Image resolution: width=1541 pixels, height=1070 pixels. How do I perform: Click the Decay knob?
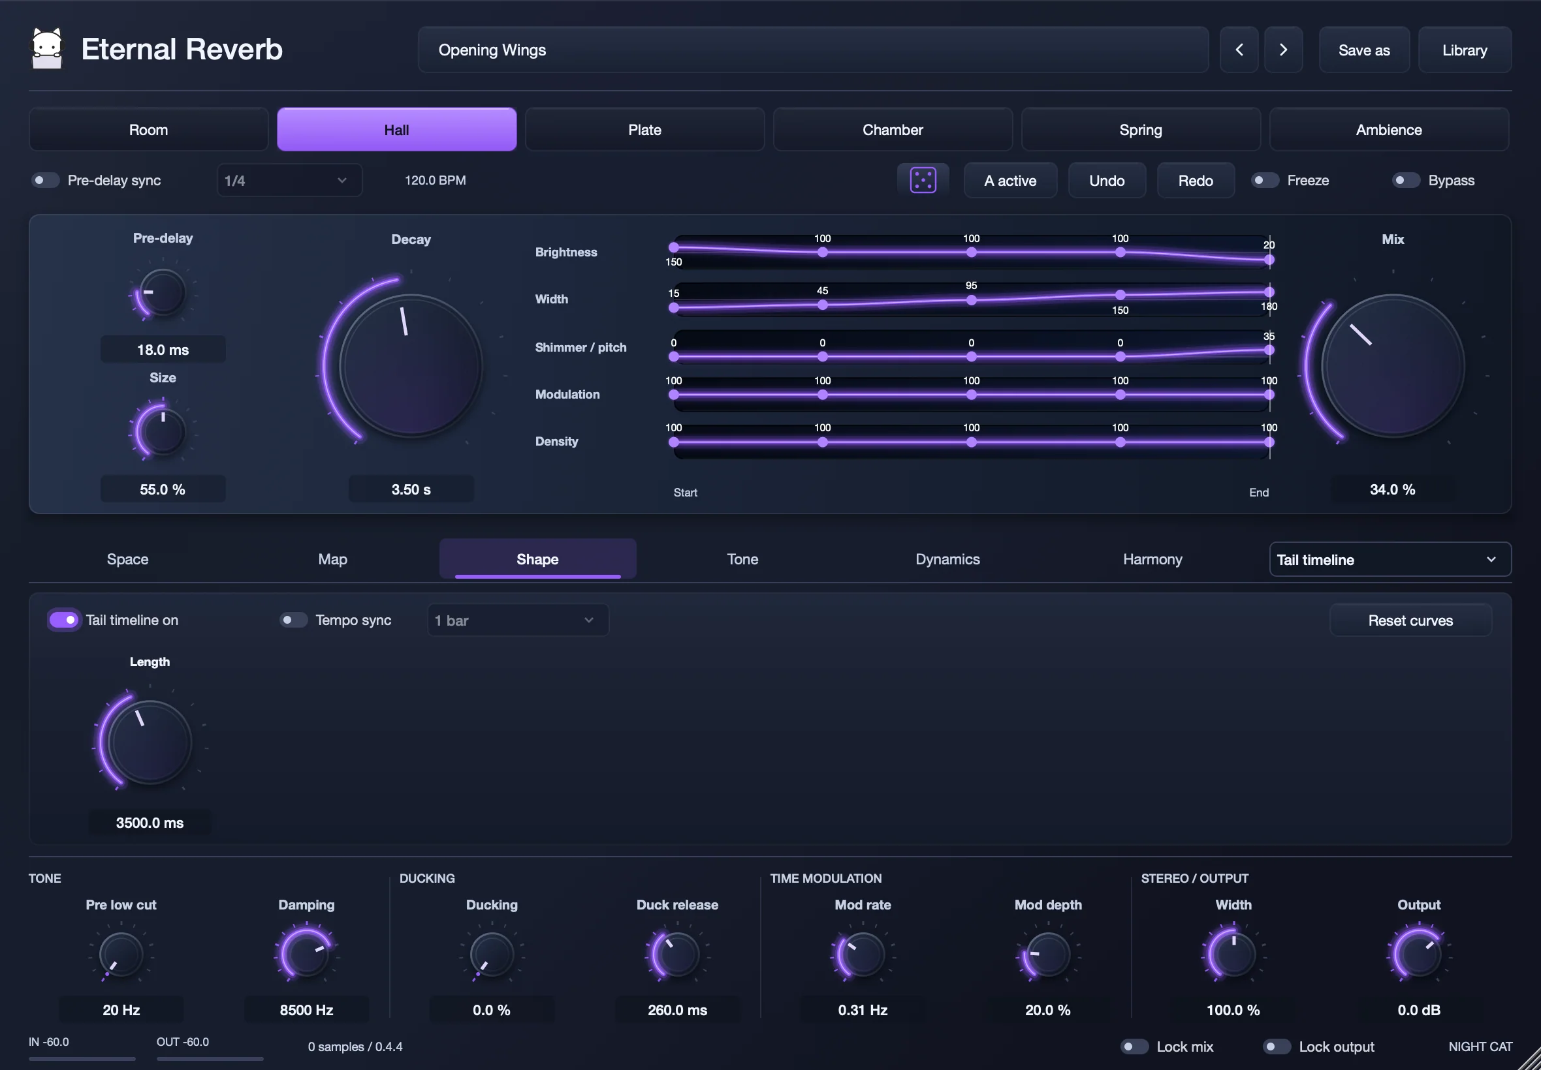point(411,366)
